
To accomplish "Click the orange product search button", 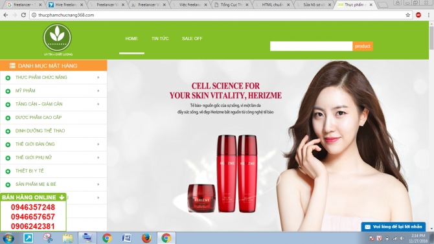I will [x=363, y=46].
